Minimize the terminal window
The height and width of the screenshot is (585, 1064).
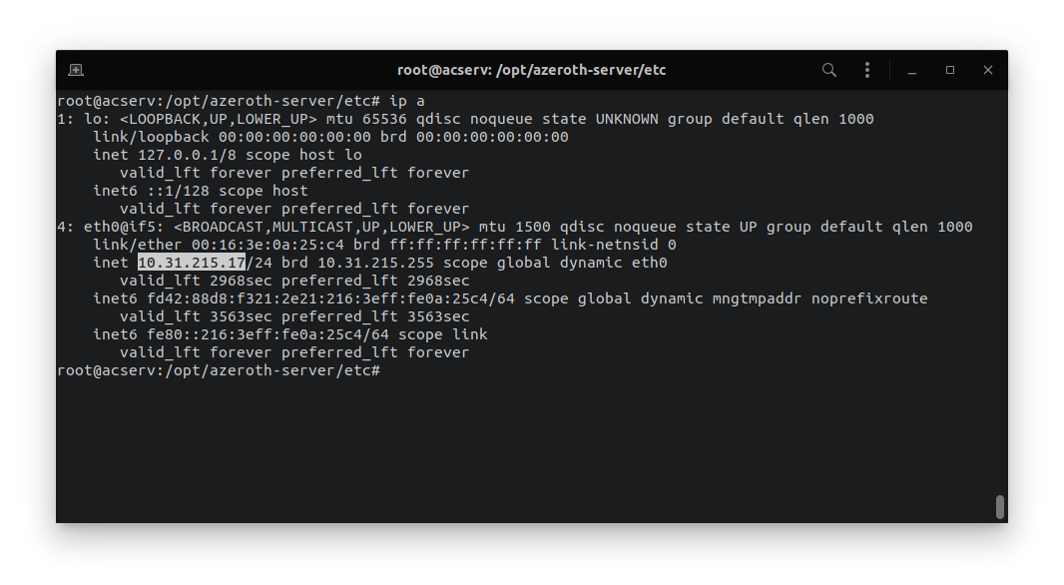pos(912,70)
